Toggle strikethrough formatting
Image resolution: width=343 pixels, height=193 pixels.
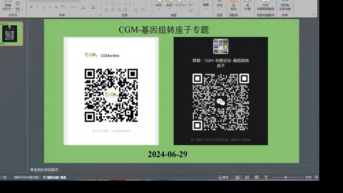[x=56, y=7]
